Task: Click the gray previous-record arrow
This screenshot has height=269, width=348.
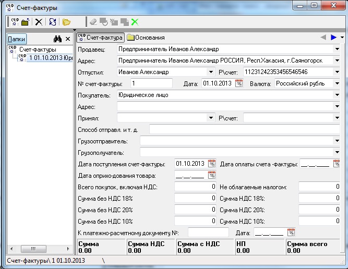Action: click(323, 37)
